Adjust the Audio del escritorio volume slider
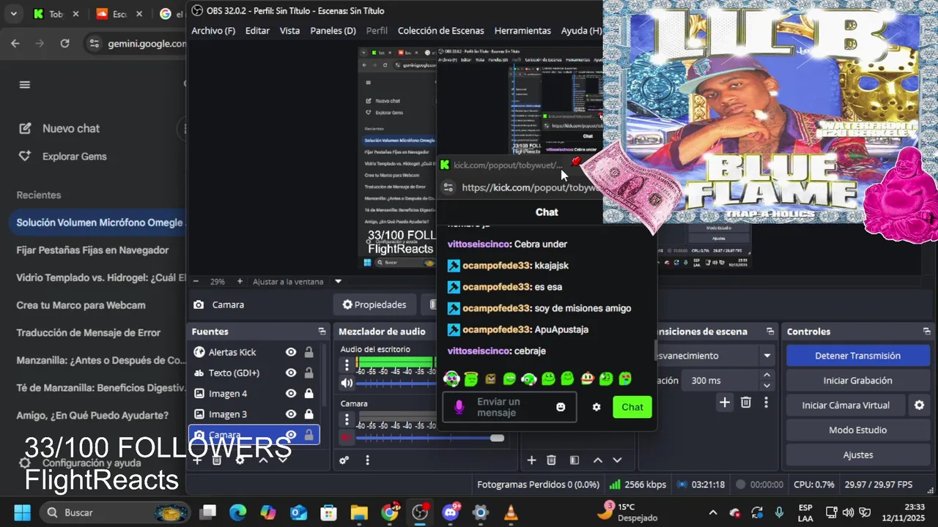The width and height of the screenshot is (938, 527). pyautogui.click(x=396, y=383)
